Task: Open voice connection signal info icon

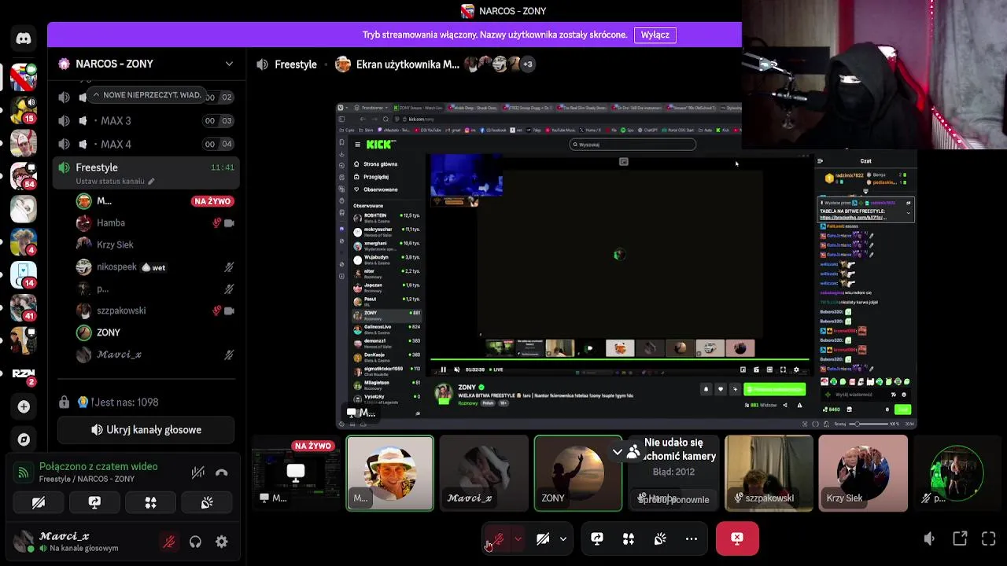Action: pos(24,472)
